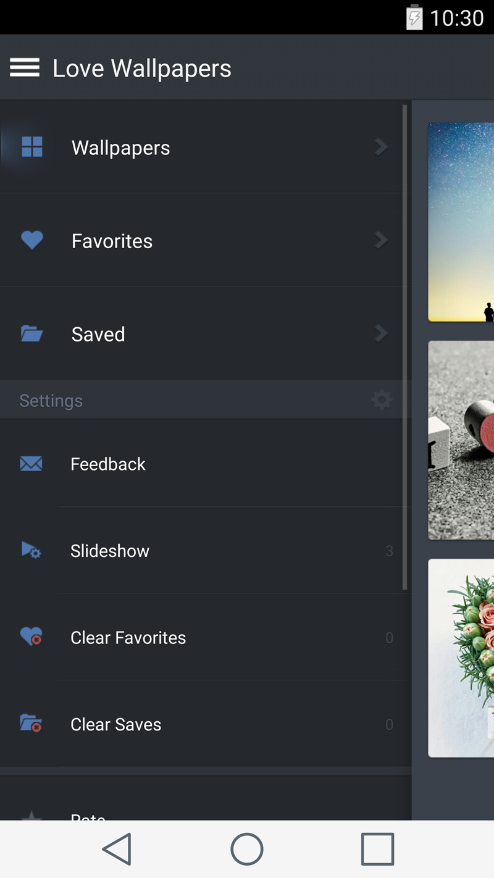
Task: Tap the Settings gear icon
Action: coord(382,400)
